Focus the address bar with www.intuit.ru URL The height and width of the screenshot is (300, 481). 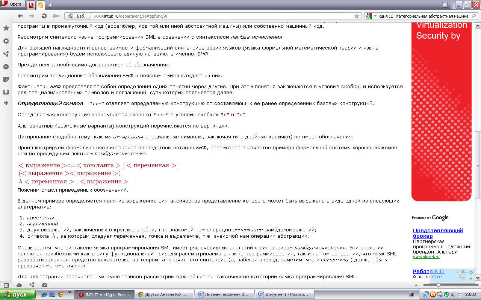222,16
